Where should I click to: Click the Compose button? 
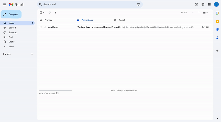click(11, 14)
